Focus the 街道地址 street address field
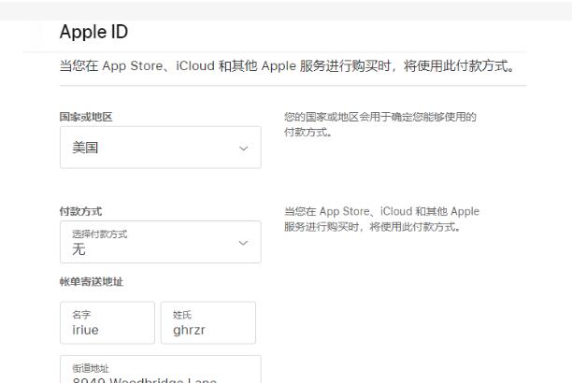The image size is (572, 383). tap(160, 372)
